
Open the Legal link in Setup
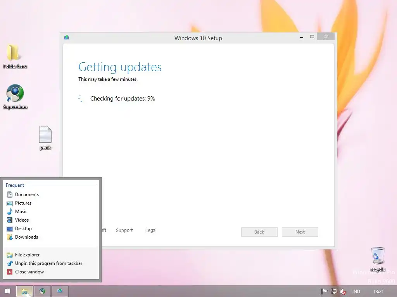click(x=151, y=230)
